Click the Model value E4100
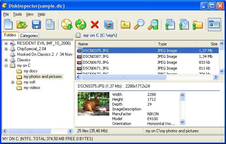Screen dimensions: 226x144 [x=153, y=119]
